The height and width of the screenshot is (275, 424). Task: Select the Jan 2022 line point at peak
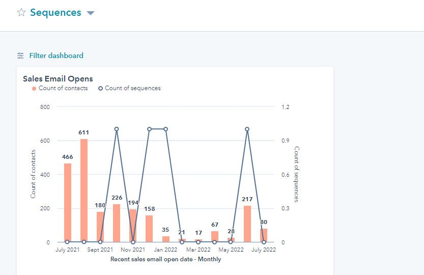tap(165, 129)
